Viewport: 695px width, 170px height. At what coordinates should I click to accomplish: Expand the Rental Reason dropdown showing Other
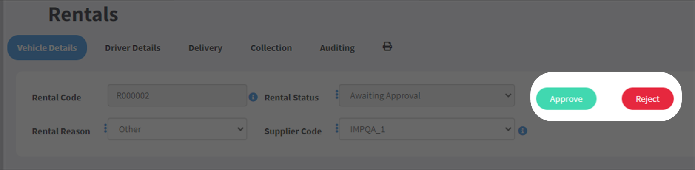[177, 129]
